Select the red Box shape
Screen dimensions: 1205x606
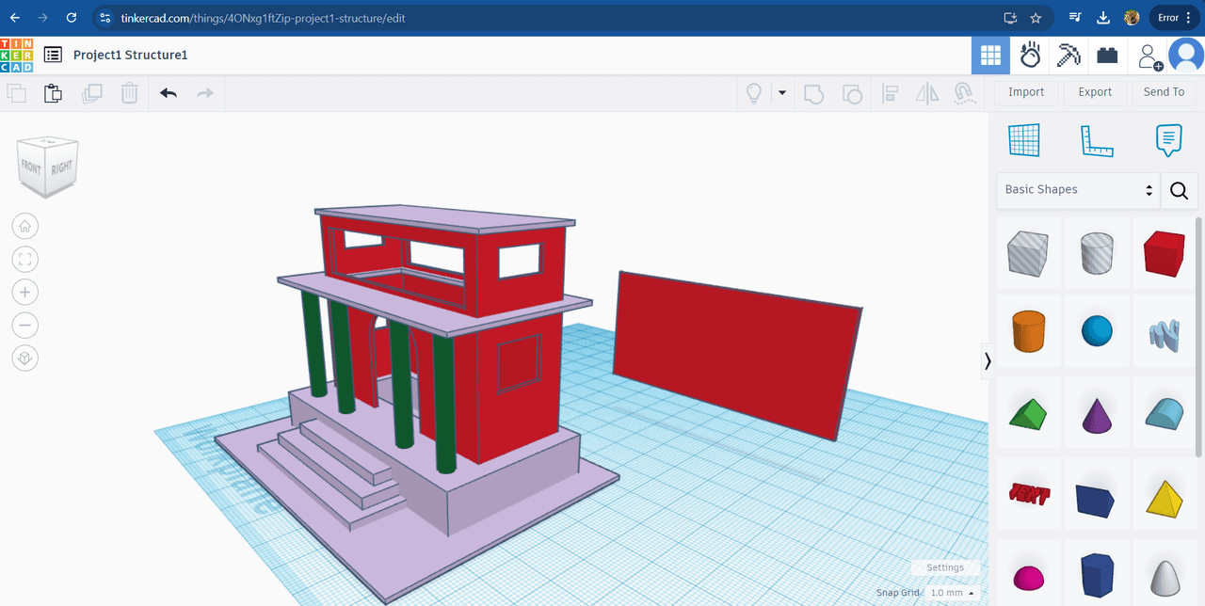(1164, 254)
